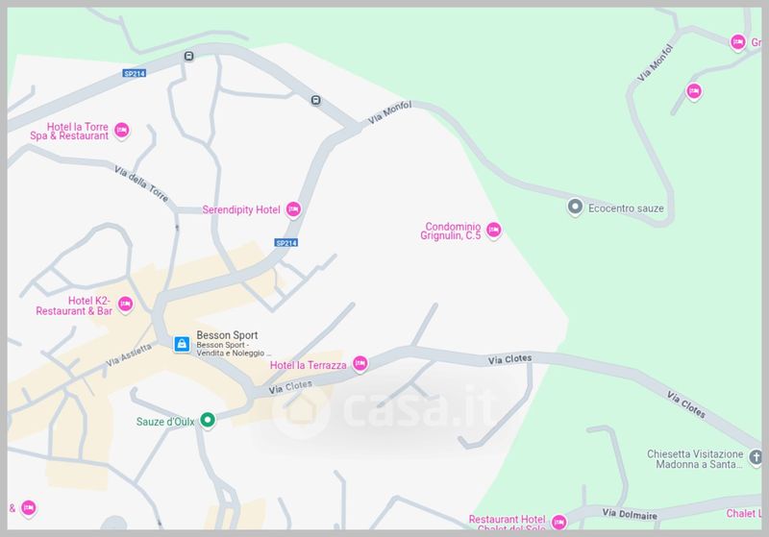769x537 pixels.
Task: Select the Via della Torre street label
Action: [x=141, y=183]
